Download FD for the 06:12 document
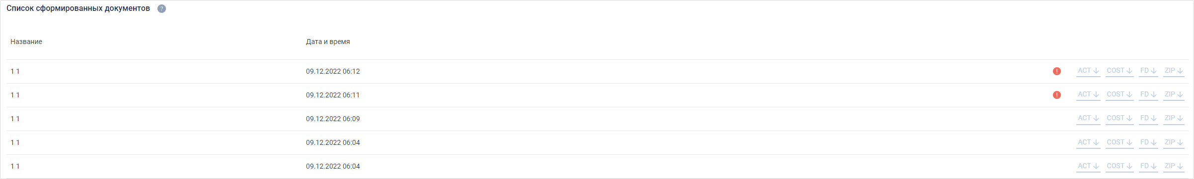 [1148, 71]
